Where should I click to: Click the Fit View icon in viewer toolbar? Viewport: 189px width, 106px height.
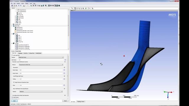tap(83, 8)
